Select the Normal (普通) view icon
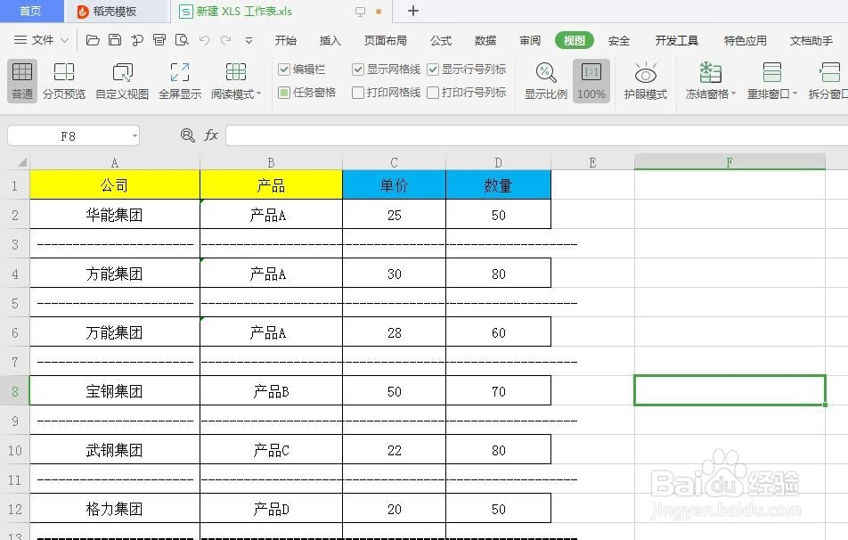848x540 pixels. [22, 72]
